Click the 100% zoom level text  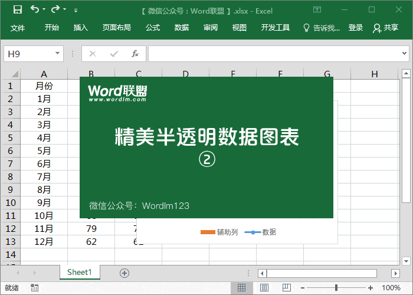click(x=391, y=288)
